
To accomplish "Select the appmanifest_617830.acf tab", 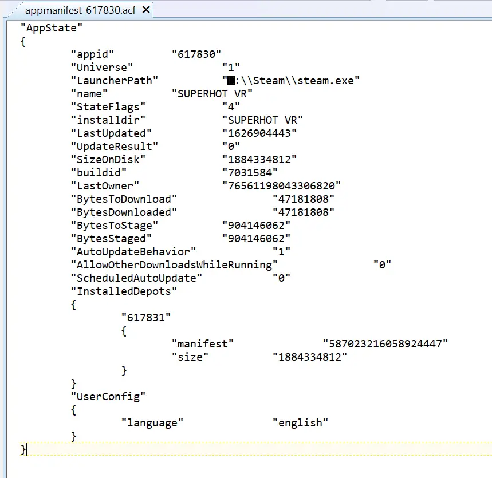I will (80, 10).
